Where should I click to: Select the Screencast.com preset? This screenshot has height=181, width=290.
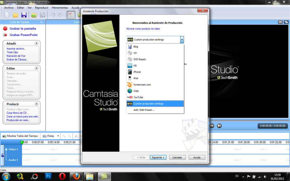pyautogui.click(x=155, y=85)
